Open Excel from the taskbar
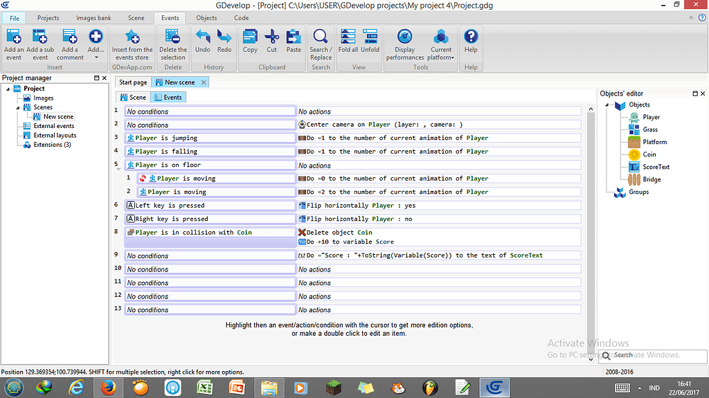The image size is (709, 398). [205, 388]
